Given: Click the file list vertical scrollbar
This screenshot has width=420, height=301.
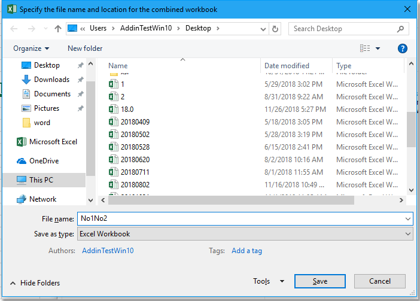Looking at the screenshot, I should point(411,129).
